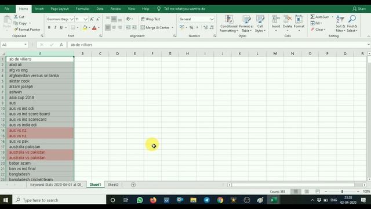Screen dimensions: 371x209
Task: Decrease font size with the small A icon
Action: point(98,19)
